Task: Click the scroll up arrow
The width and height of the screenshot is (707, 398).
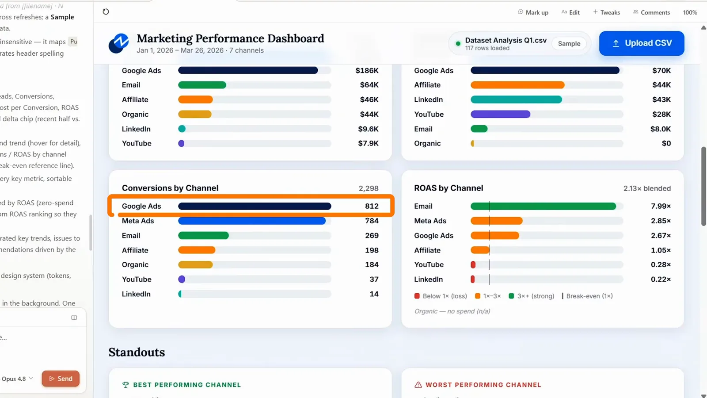Action: tap(703, 27)
